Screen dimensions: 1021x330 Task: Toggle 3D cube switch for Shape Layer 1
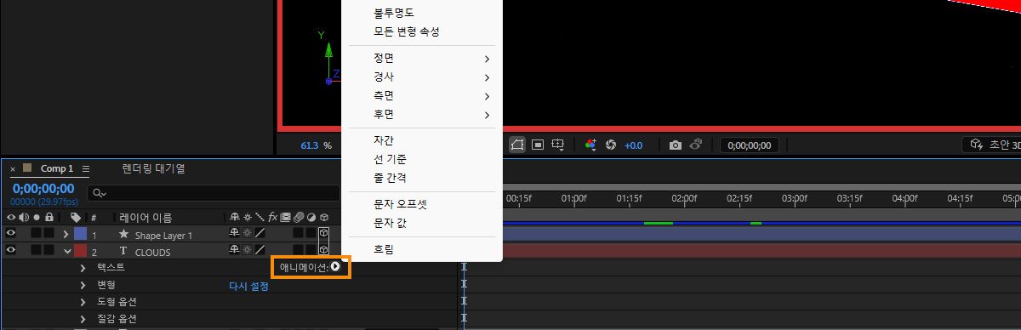tap(323, 234)
